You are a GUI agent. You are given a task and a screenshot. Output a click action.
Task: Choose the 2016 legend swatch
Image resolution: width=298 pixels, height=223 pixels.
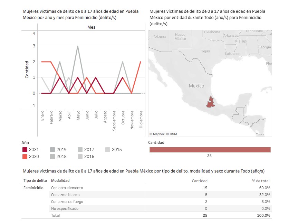point(80,156)
